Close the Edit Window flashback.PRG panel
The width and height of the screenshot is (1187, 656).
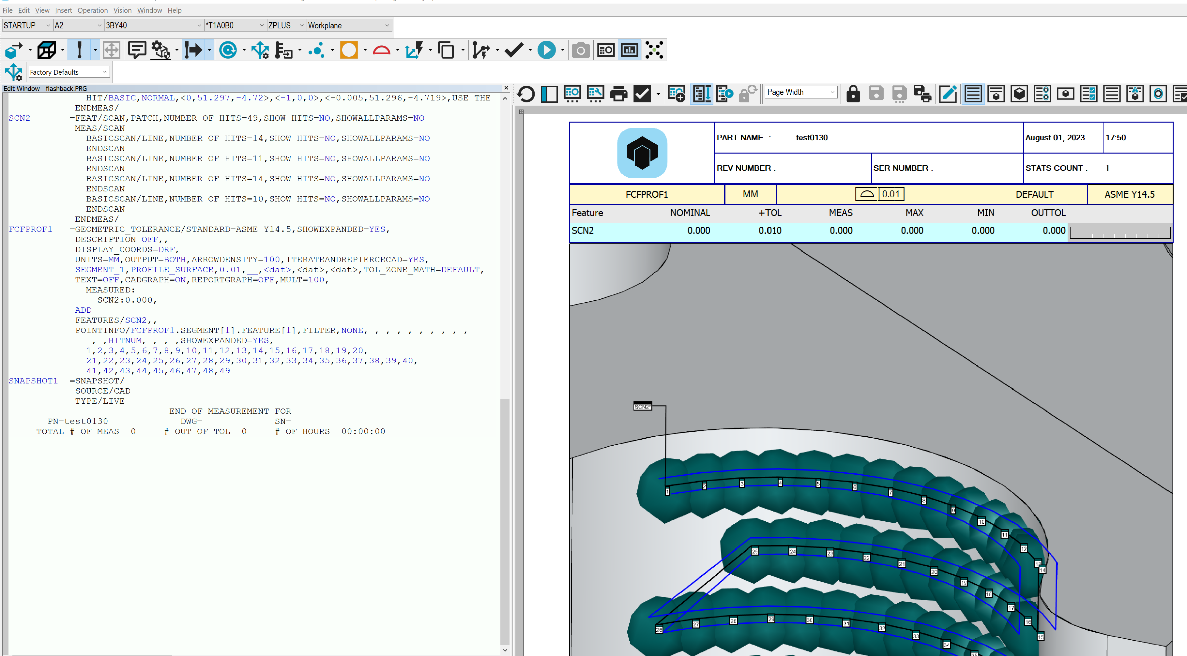(x=506, y=88)
